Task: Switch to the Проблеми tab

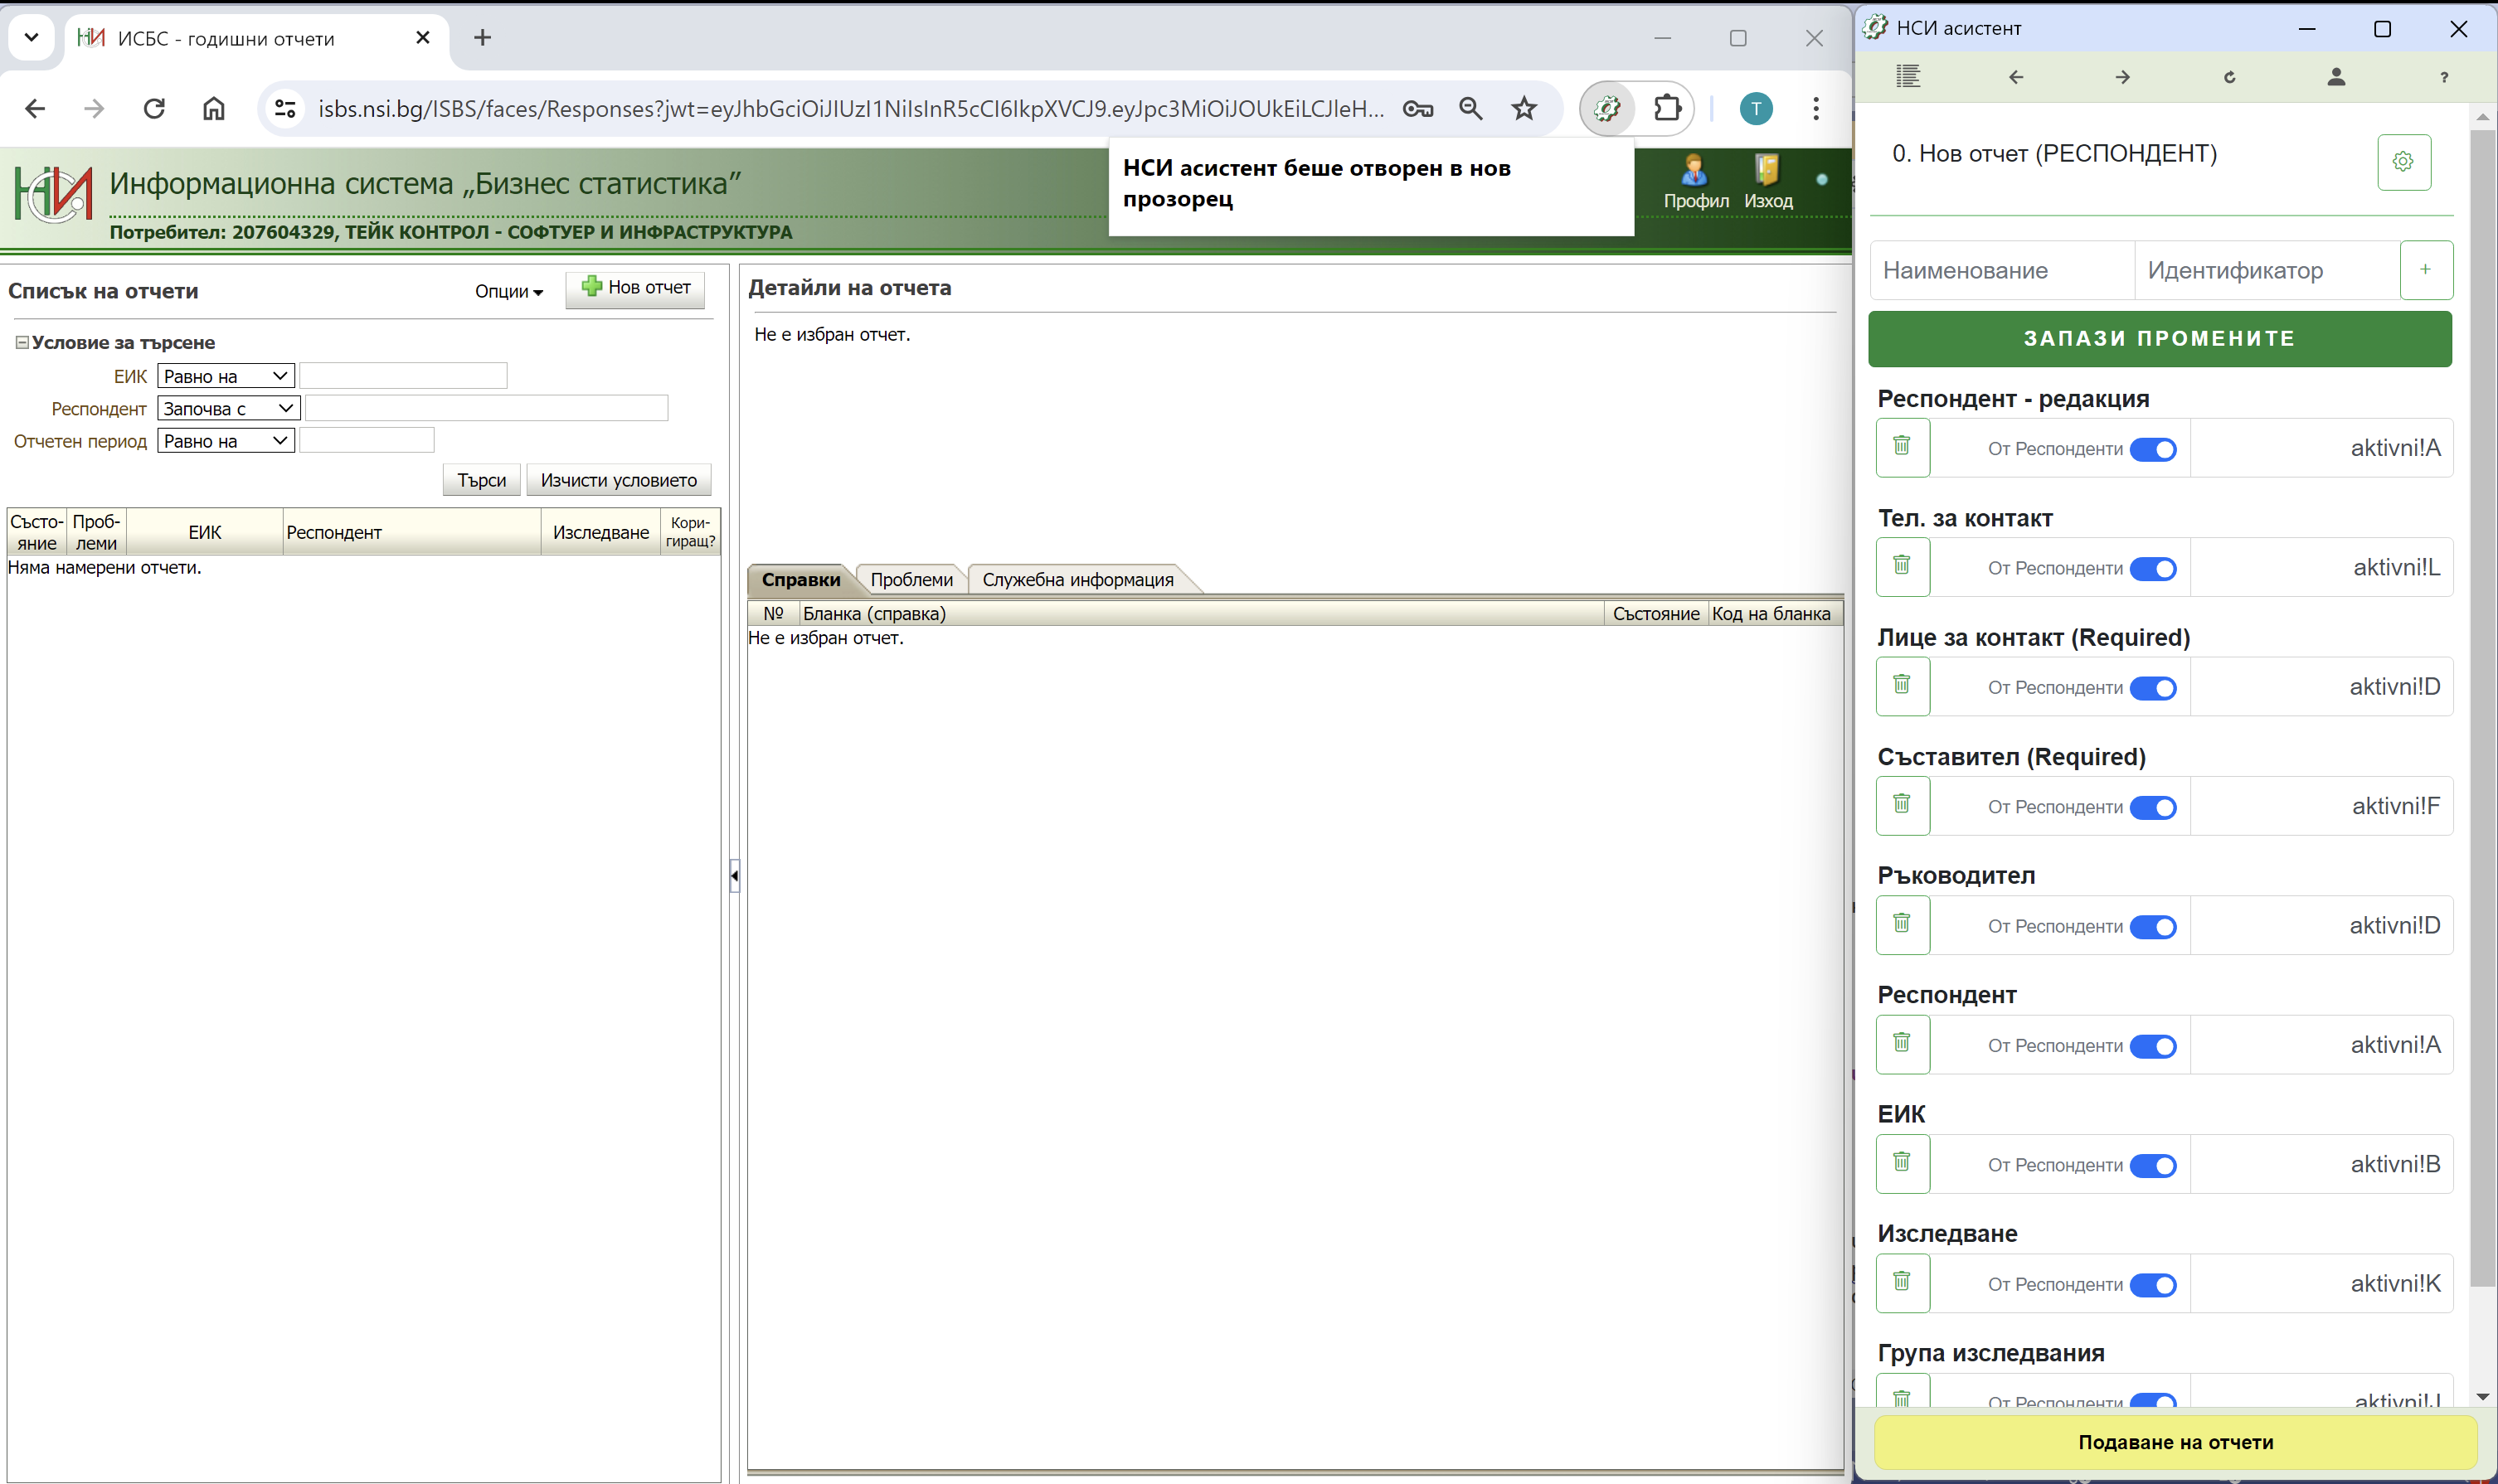Action: 911,580
